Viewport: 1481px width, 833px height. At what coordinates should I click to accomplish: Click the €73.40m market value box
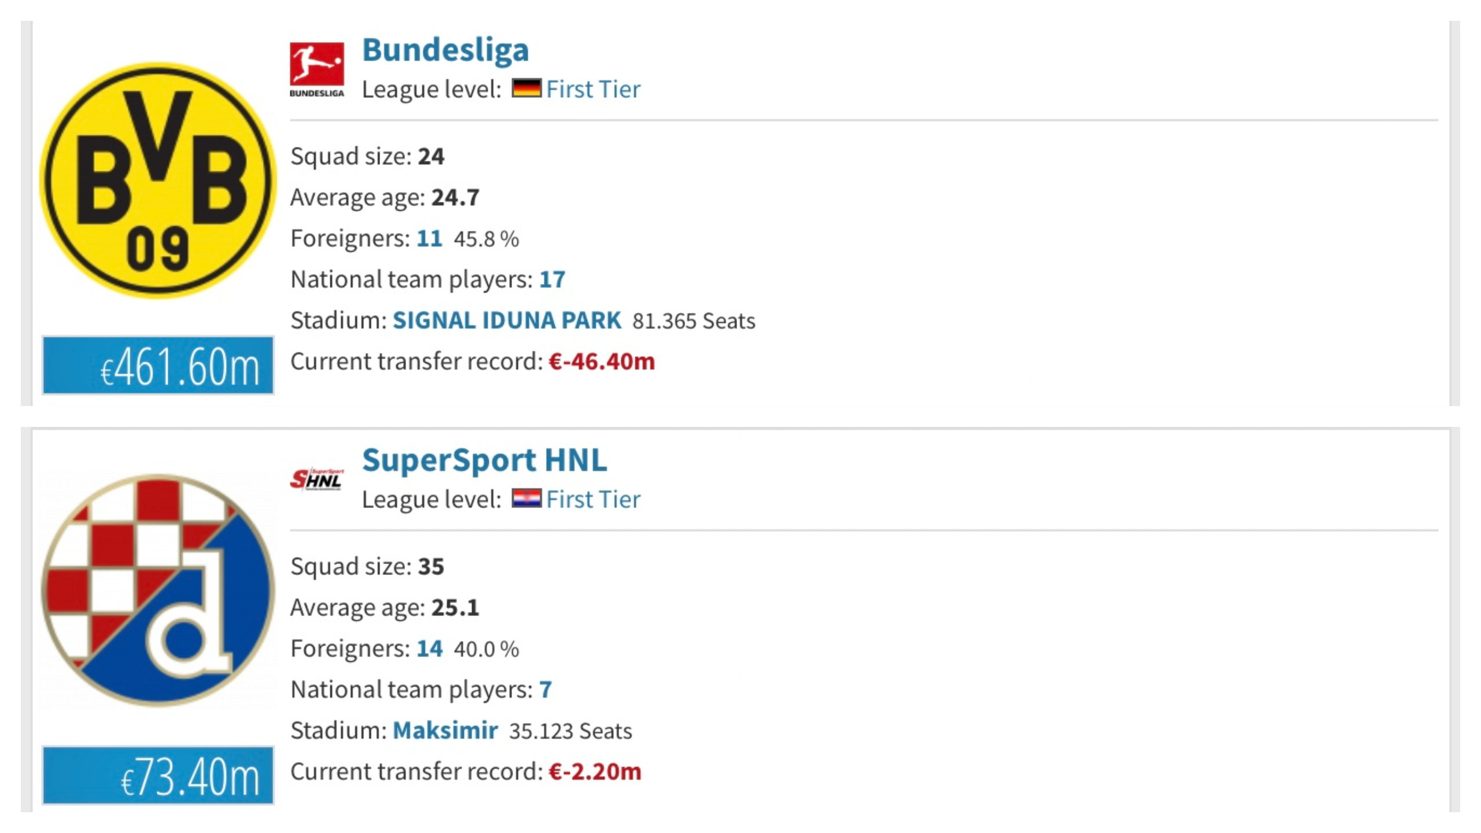(x=158, y=776)
